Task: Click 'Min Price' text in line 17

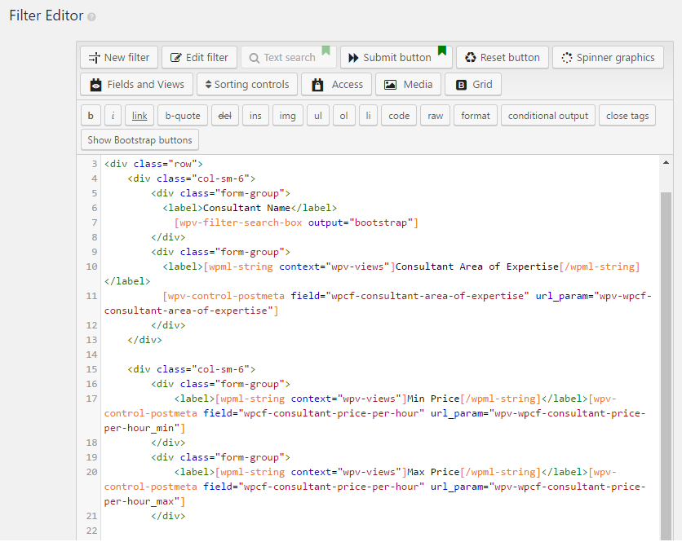Action: tap(433, 399)
